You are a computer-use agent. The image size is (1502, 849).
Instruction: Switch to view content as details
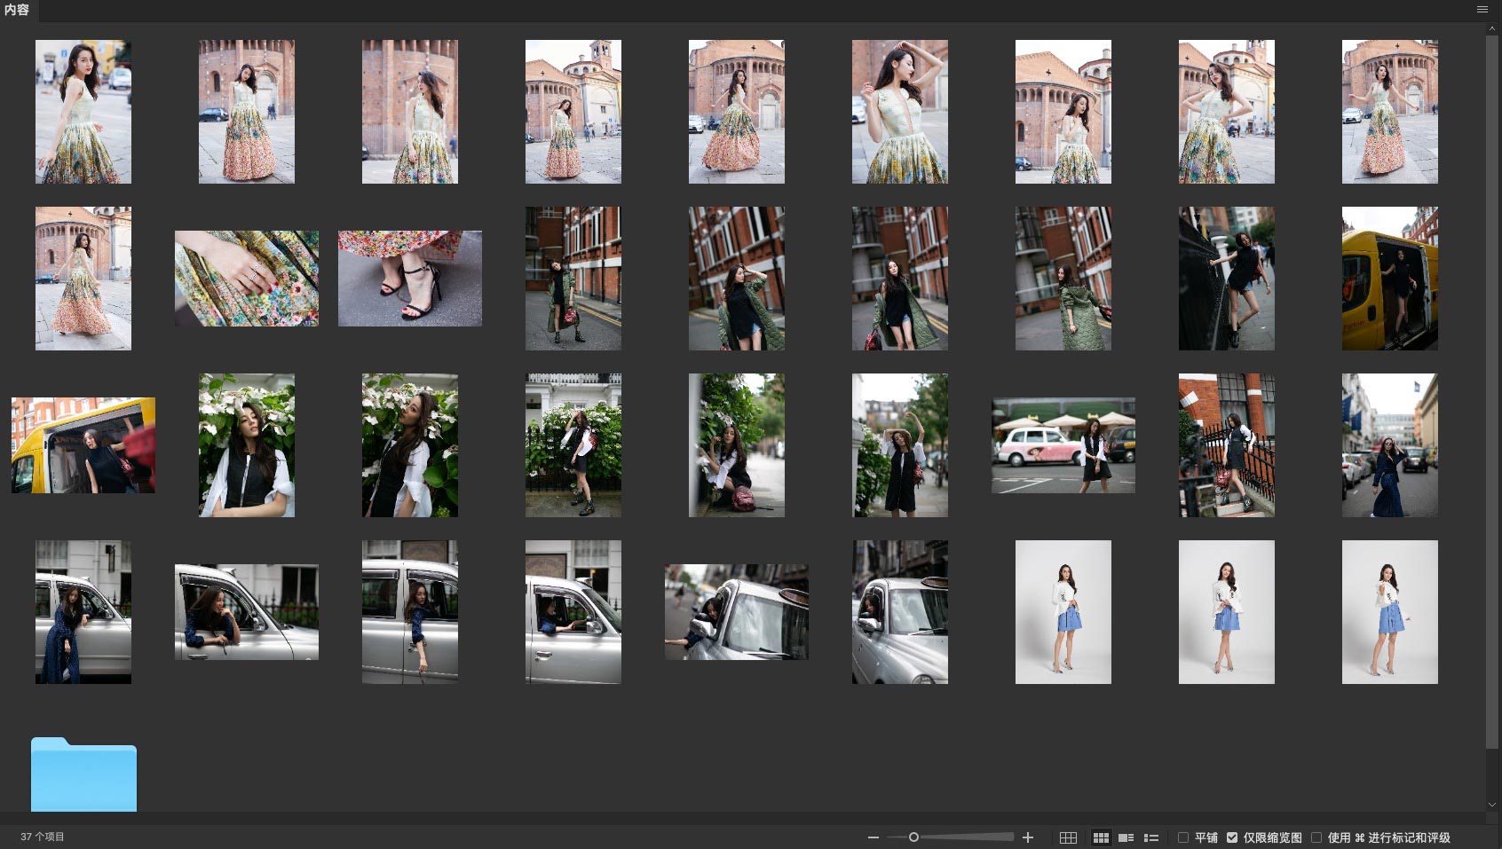coord(1126,837)
